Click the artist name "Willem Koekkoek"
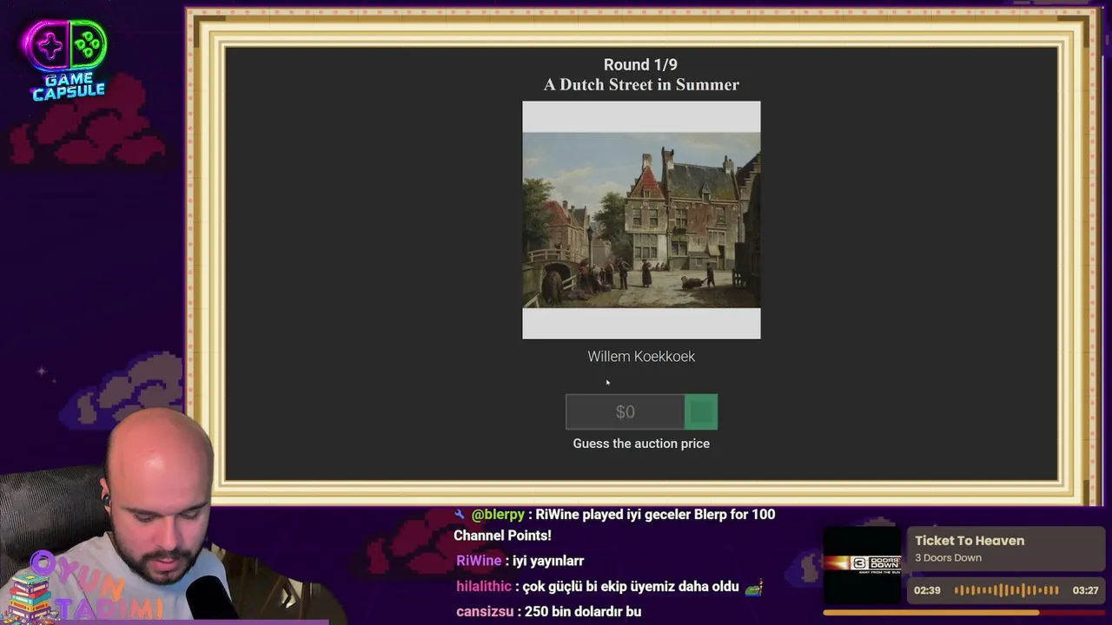 641,357
